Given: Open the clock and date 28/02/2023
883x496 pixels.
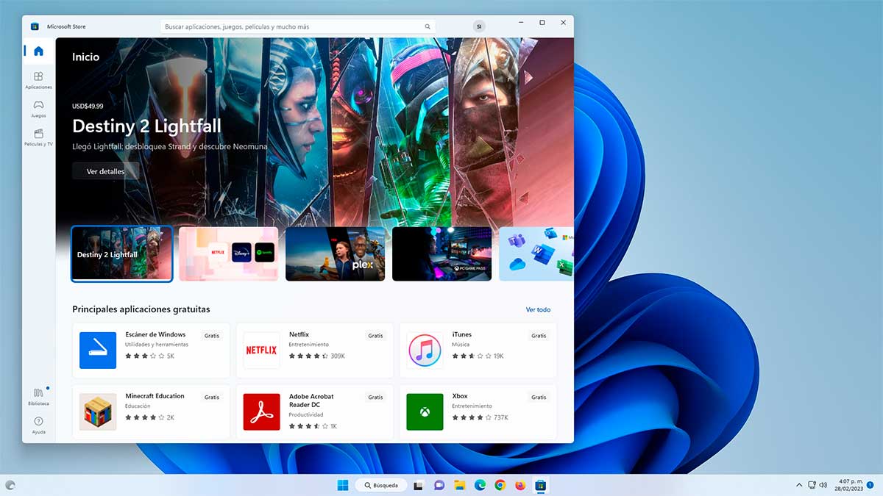Looking at the screenshot, I should [849, 485].
